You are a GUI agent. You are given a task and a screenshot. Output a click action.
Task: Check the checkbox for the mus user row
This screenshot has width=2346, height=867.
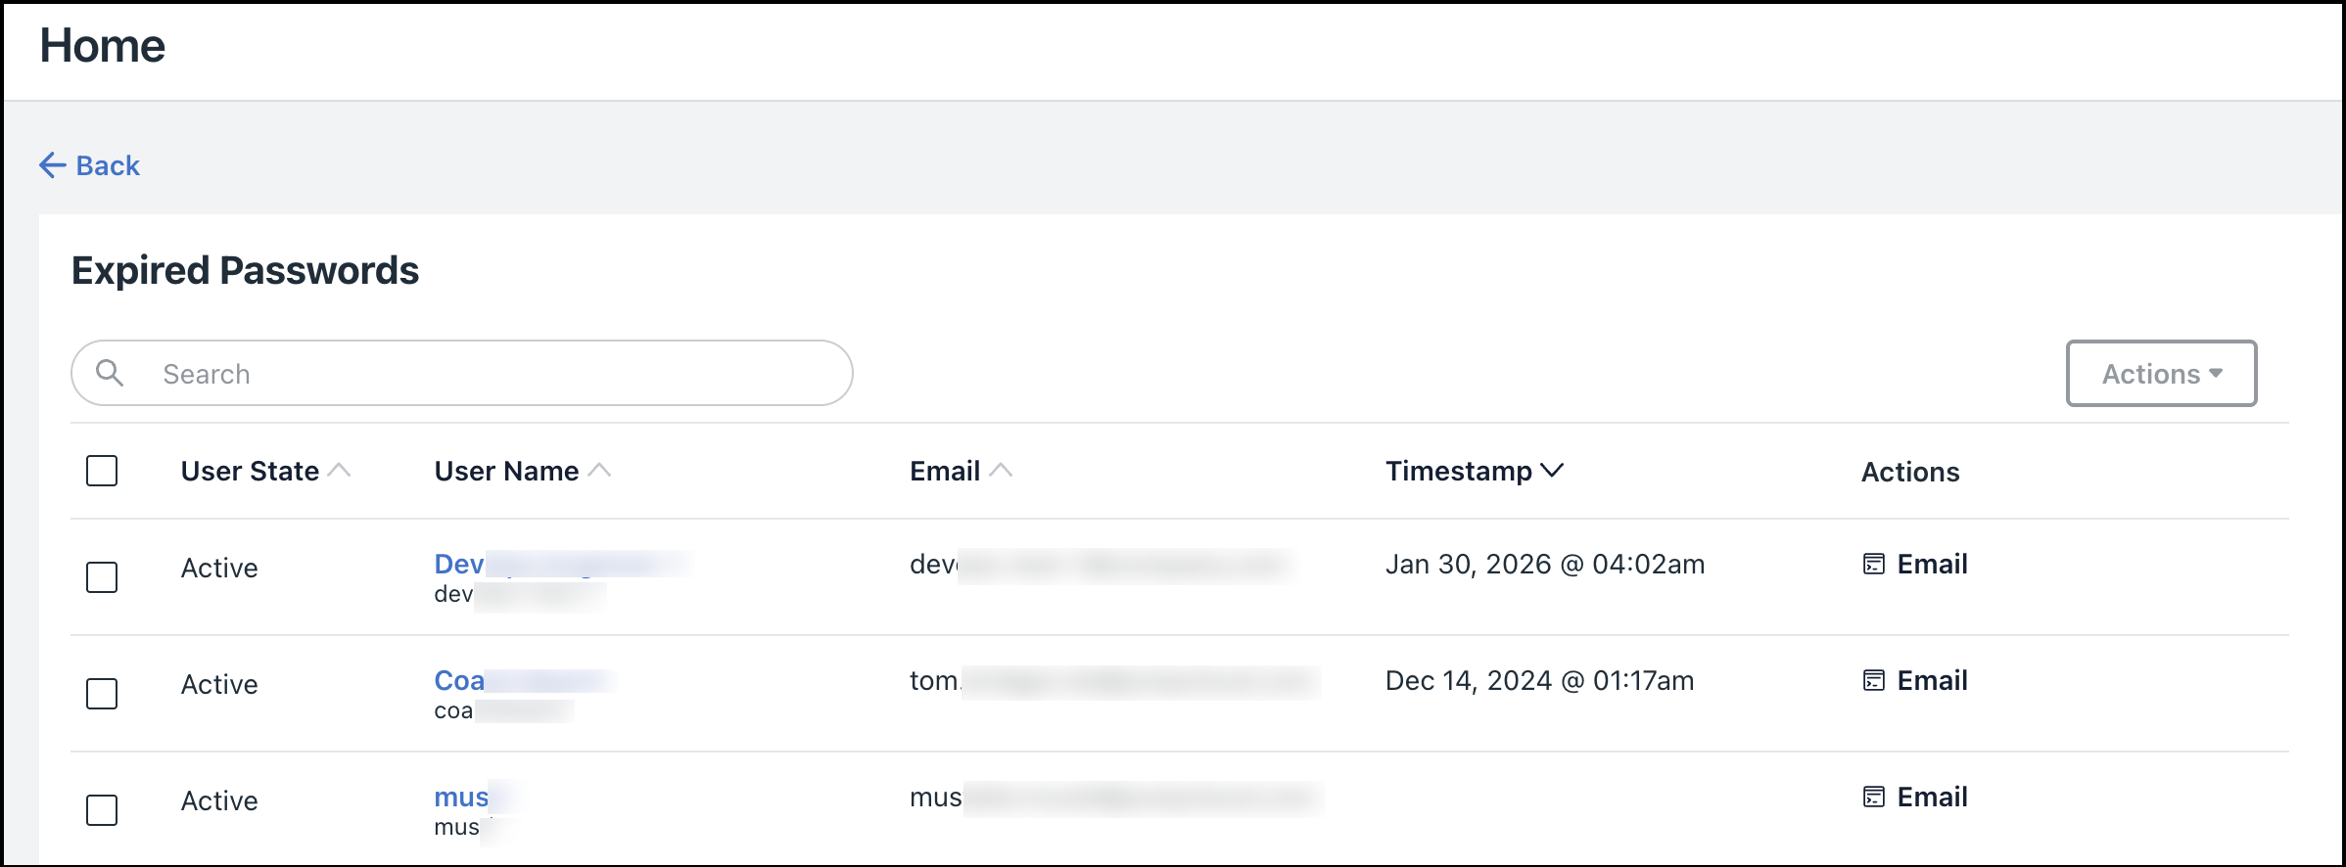click(x=101, y=810)
